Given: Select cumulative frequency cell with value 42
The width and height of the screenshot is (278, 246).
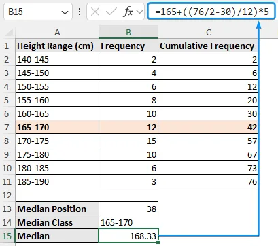Looking at the screenshot, I should [208, 127].
